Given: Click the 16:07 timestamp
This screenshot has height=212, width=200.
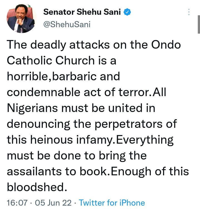Looking at the screenshot, I should coord(17,203).
